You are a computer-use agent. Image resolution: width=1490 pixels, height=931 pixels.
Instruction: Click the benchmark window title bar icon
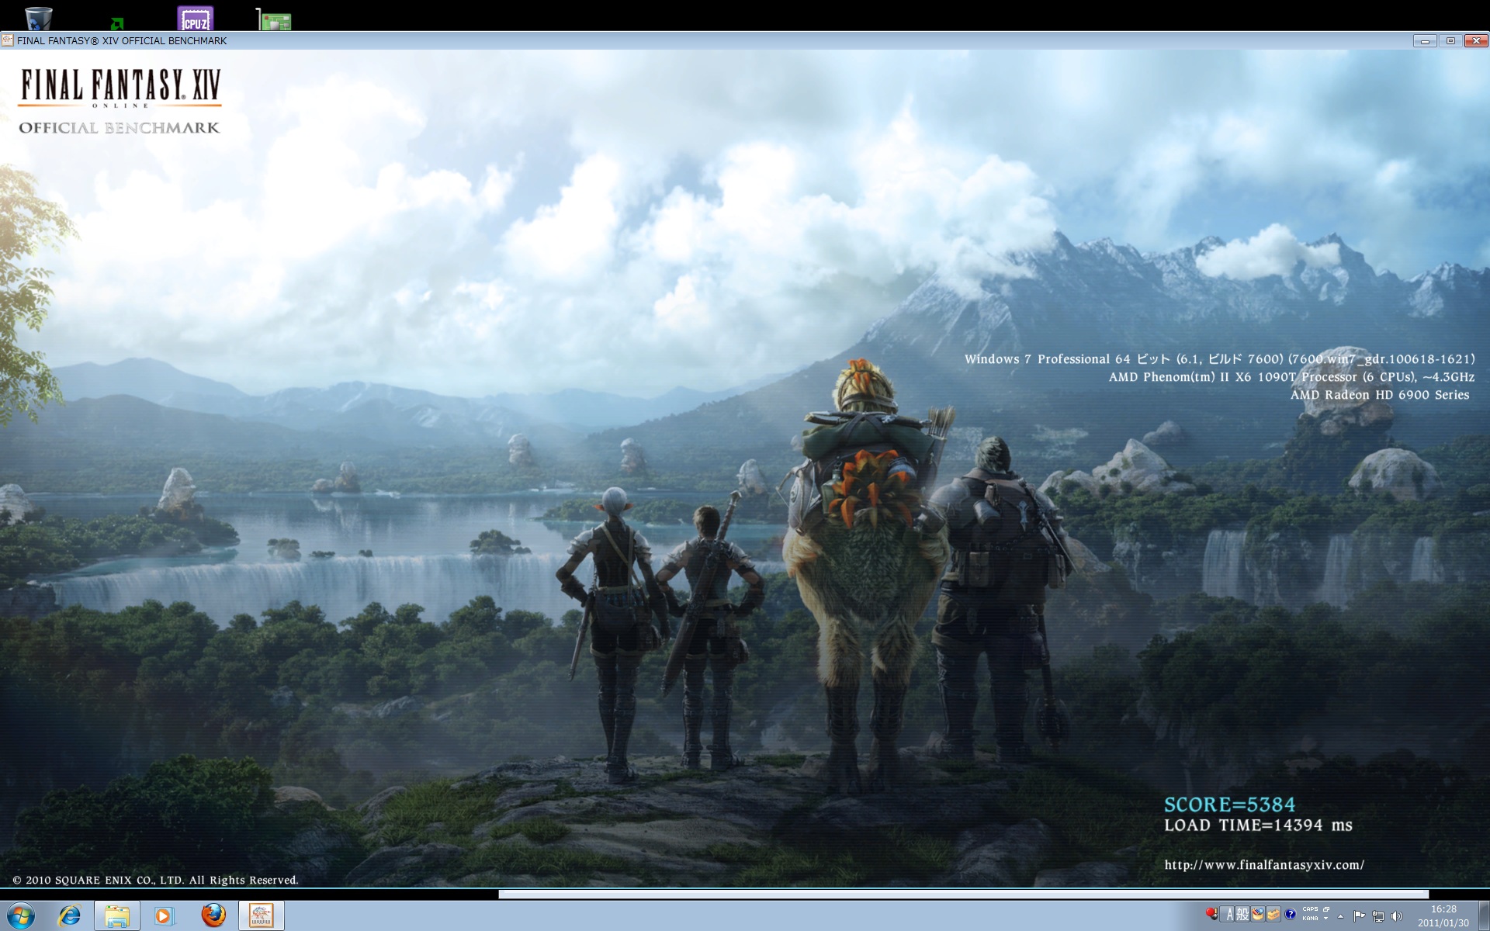coord(8,40)
